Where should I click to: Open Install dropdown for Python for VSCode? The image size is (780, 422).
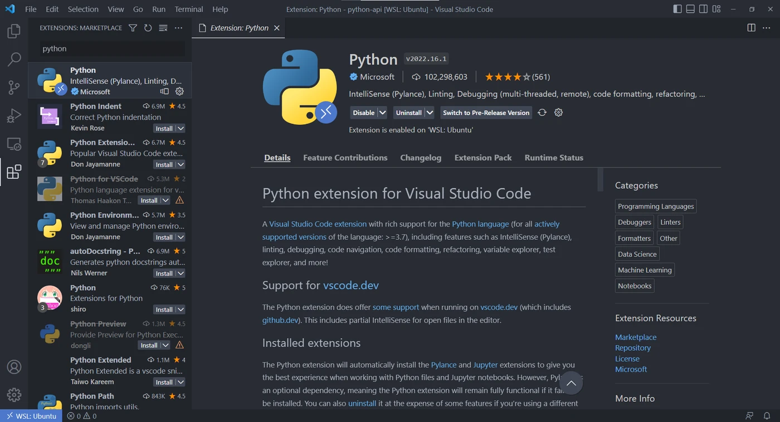[x=165, y=200]
